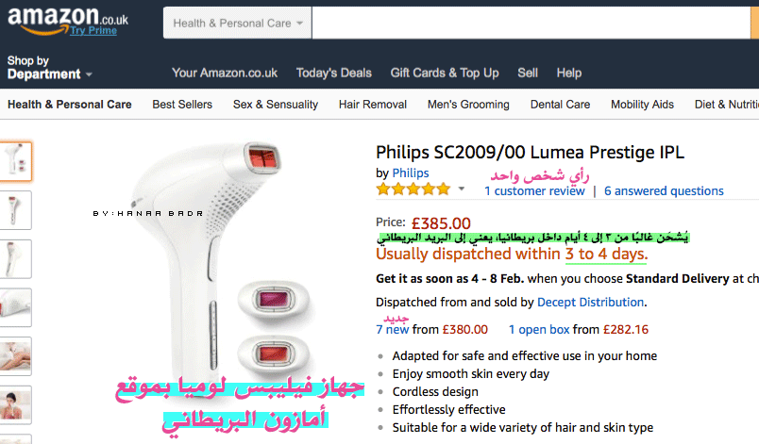This screenshot has height=444, width=759.
Task: Select the Men's Grooming category tab
Action: 468,105
